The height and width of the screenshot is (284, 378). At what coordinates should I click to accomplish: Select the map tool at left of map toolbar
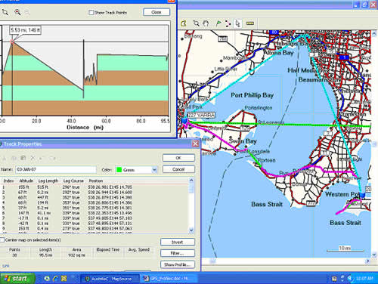point(184,23)
